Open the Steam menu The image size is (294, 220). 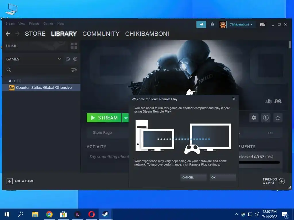click(10, 23)
